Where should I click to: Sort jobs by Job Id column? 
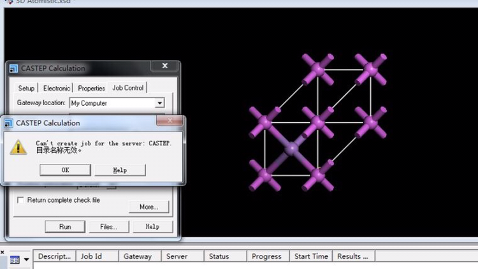pos(97,256)
